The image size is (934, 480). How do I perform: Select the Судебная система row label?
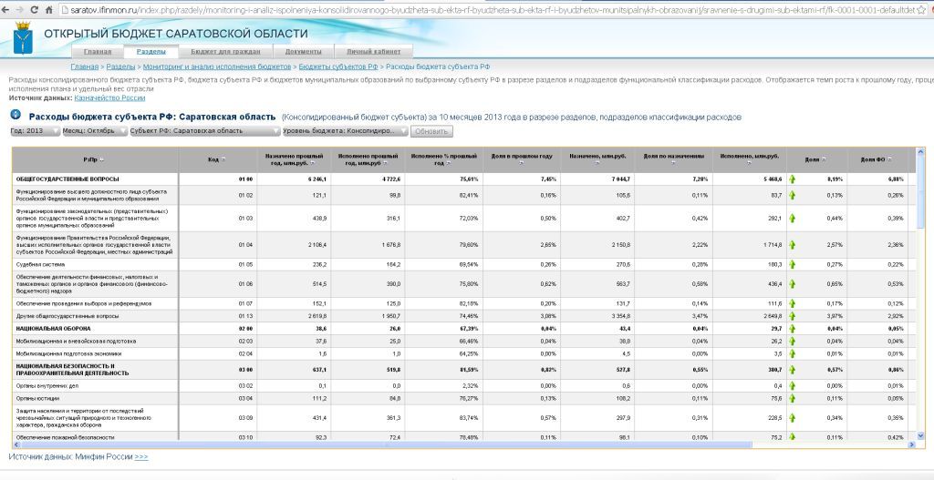pyautogui.click(x=40, y=264)
